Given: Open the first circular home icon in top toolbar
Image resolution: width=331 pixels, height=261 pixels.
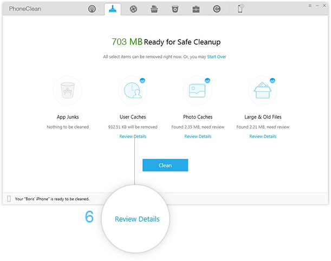Looking at the screenshot, I should coord(92,9).
